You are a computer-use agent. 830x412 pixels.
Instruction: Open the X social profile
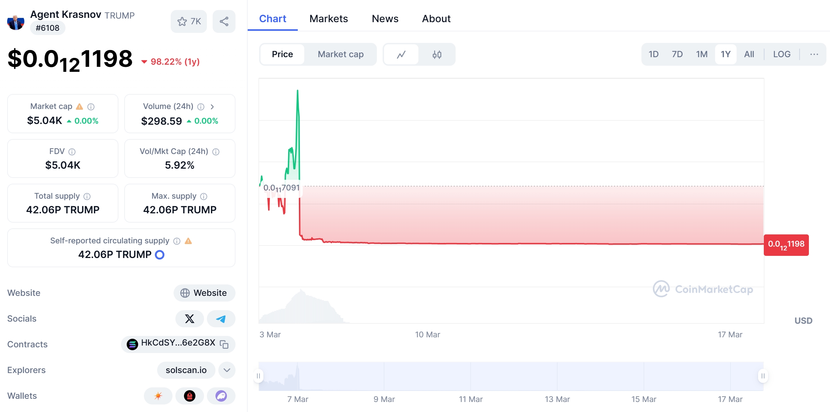pyautogui.click(x=190, y=318)
